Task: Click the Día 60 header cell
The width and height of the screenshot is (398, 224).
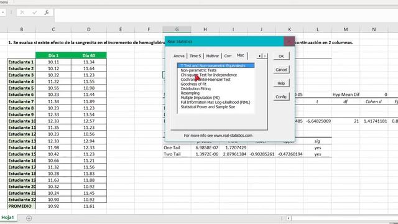Action: (x=88, y=55)
